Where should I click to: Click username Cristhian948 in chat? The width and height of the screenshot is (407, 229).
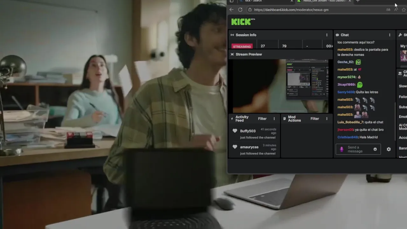(x=348, y=137)
